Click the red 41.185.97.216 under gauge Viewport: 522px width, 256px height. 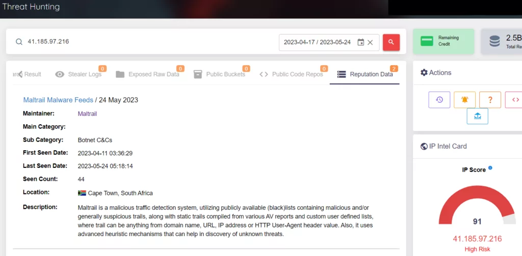(x=477, y=239)
